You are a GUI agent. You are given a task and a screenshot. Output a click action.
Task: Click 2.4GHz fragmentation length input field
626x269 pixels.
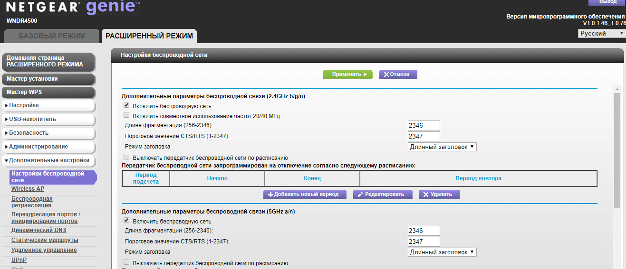[424, 126]
